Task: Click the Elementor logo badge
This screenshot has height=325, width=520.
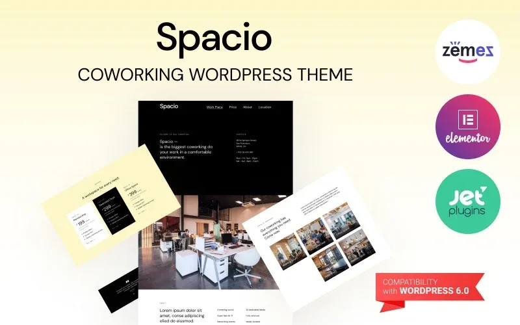Action: pyautogui.click(x=467, y=127)
